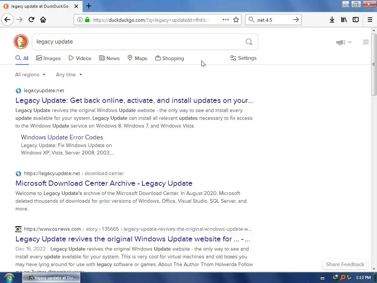Open DuckDuckGo side hamburger menu
The width and height of the screenshot is (377, 283).
coord(366,42)
